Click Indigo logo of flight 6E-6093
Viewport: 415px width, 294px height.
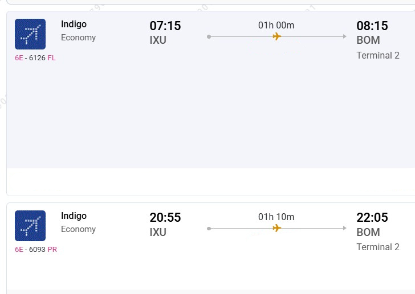tap(30, 226)
